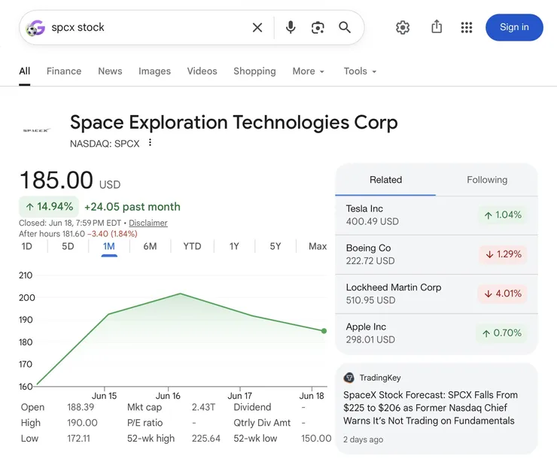
Task: Click the green endpoint dot on the chart
Action: coord(324,331)
